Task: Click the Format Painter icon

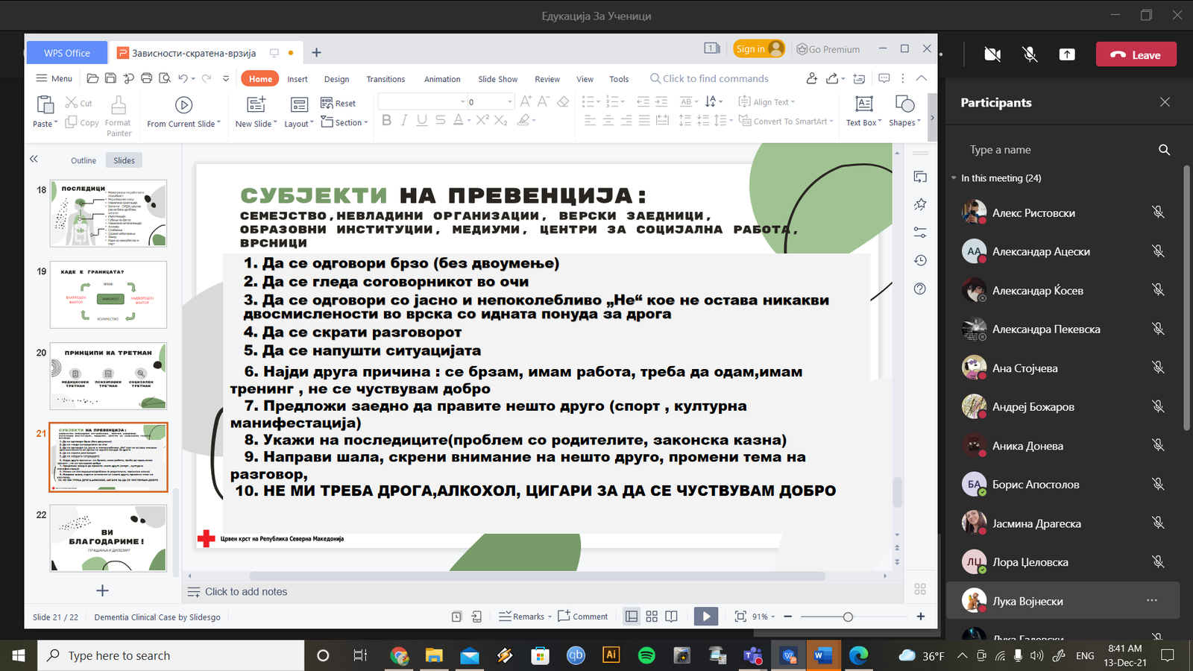Action: tap(118, 105)
